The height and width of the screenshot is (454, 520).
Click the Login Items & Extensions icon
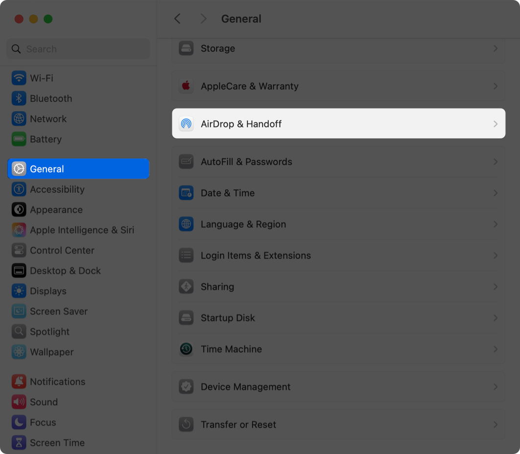(186, 255)
